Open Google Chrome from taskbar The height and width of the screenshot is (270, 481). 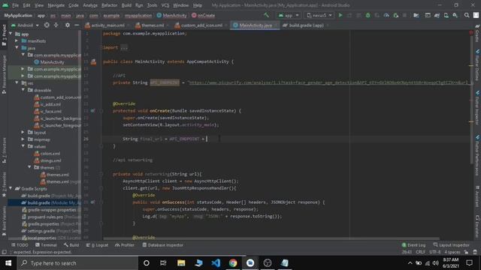coord(233,263)
